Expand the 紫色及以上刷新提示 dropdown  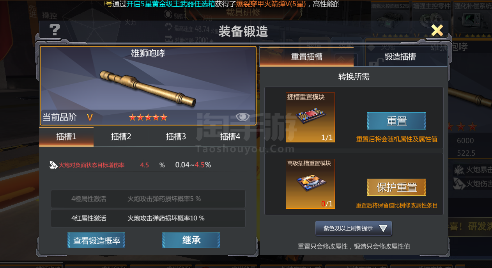tap(354, 229)
